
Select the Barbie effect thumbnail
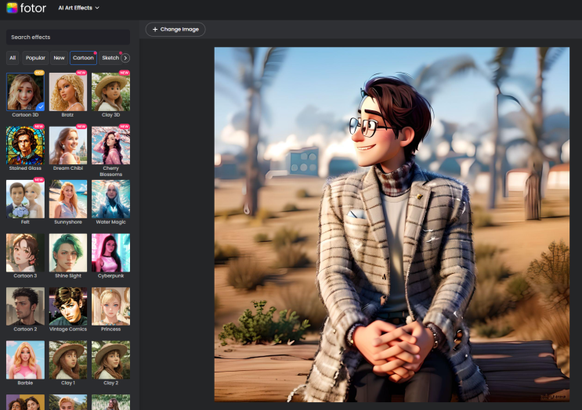pyautogui.click(x=25, y=360)
